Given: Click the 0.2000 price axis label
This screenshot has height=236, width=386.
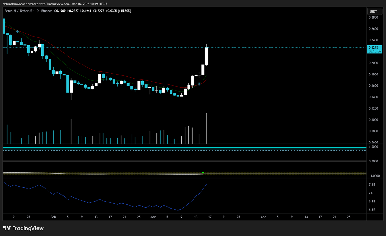Looking at the screenshot, I should [x=373, y=63].
